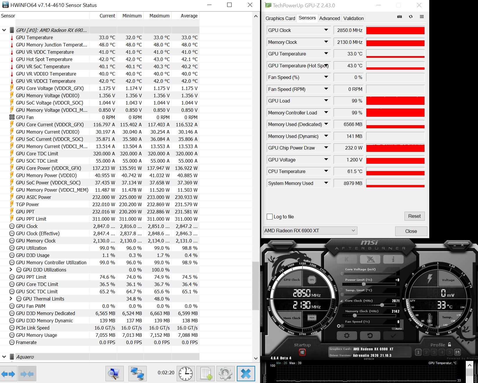Click the GPU Fan row fan icon
Screen dimensions: 478x383
point(12,117)
